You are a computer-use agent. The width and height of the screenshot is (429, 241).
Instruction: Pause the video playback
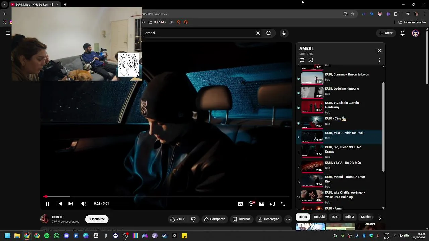click(47, 204)
